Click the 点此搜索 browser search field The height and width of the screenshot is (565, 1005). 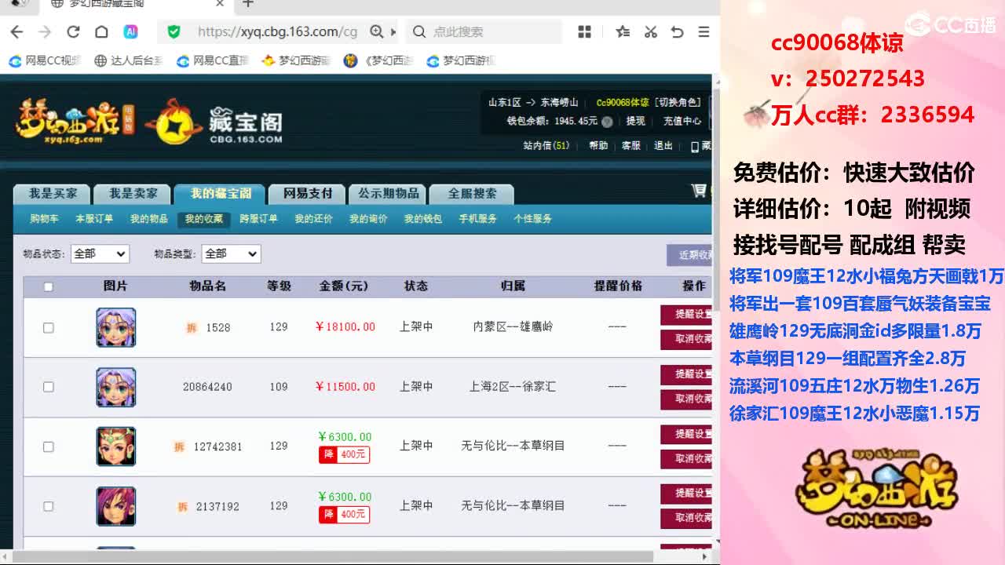484,31
